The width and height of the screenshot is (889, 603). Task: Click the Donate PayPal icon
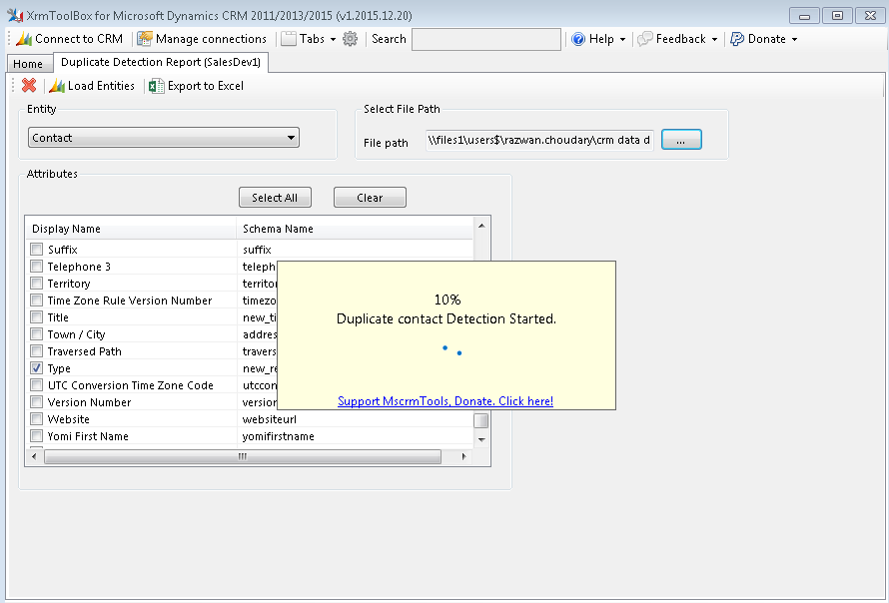[x=737, y=39]
